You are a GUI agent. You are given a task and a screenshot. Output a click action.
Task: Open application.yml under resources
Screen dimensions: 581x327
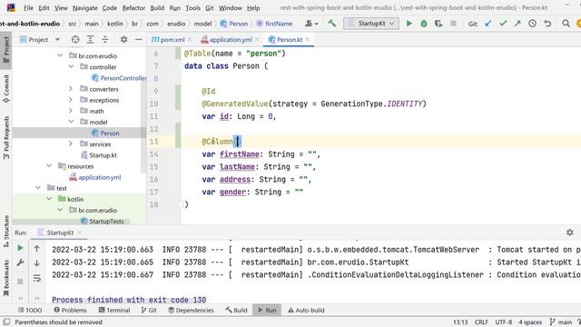click(x=95, y=177)
